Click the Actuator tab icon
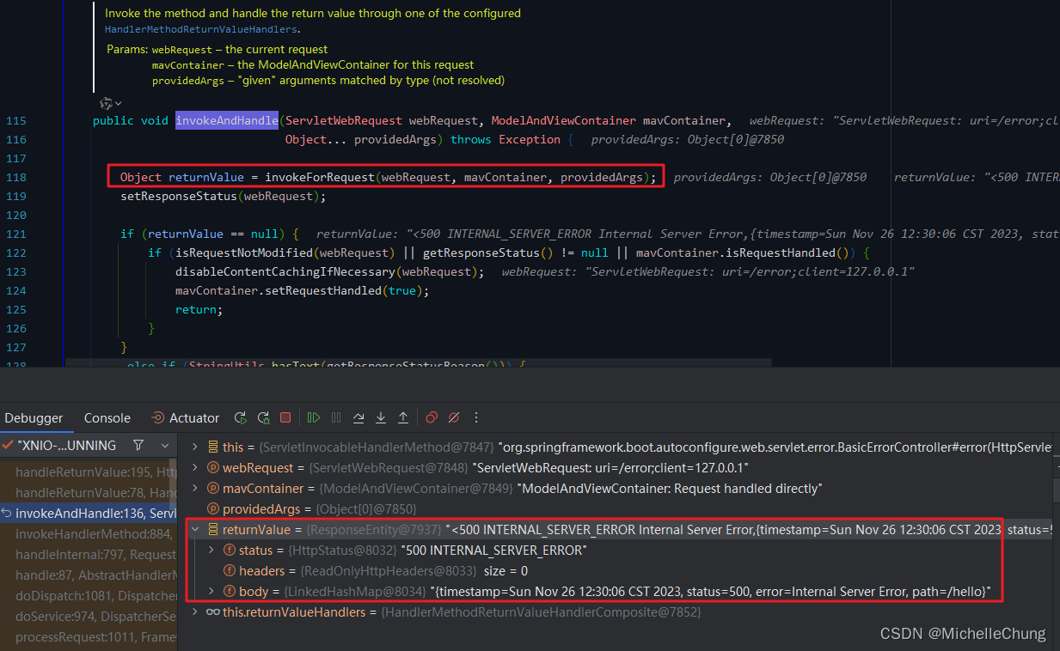 pyautogui.click(x=158, y=418)
